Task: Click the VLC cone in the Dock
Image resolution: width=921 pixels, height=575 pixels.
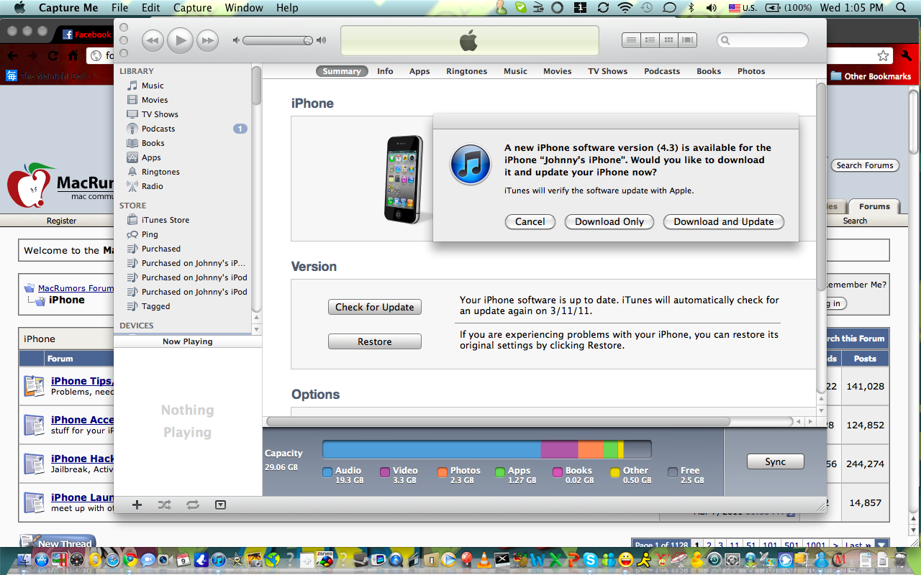Action: (x=485, y=558)
